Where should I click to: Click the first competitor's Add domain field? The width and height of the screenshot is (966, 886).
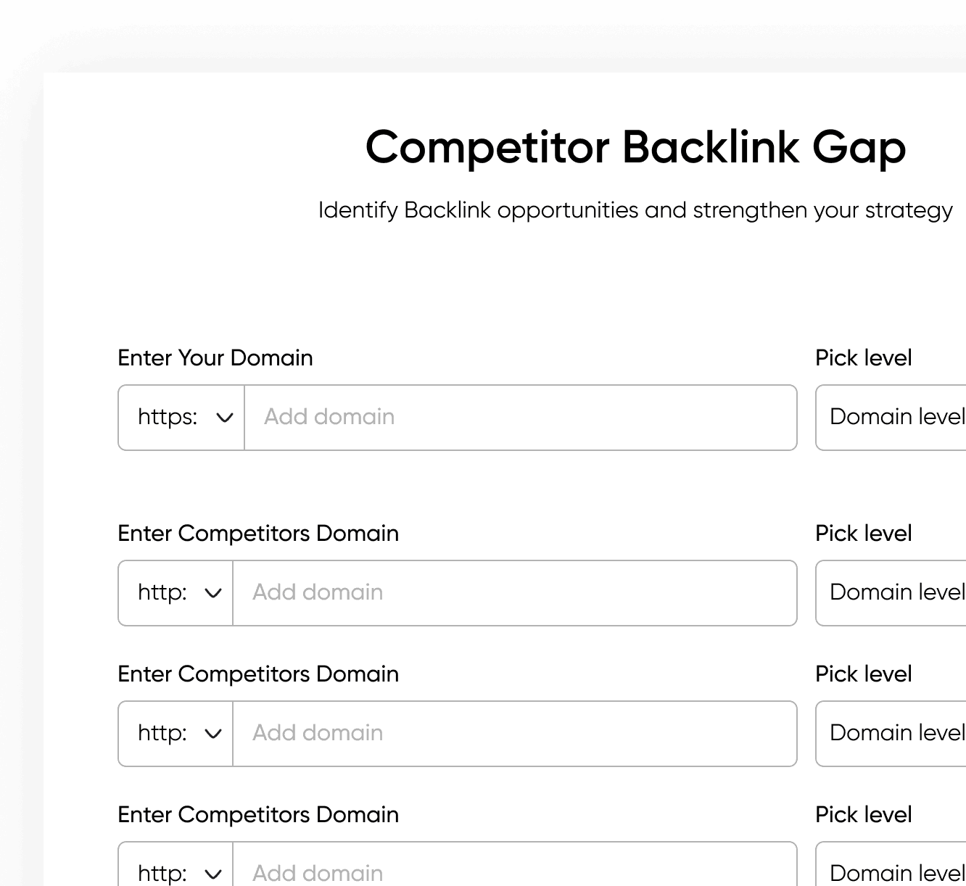click(x=514, y=593)
